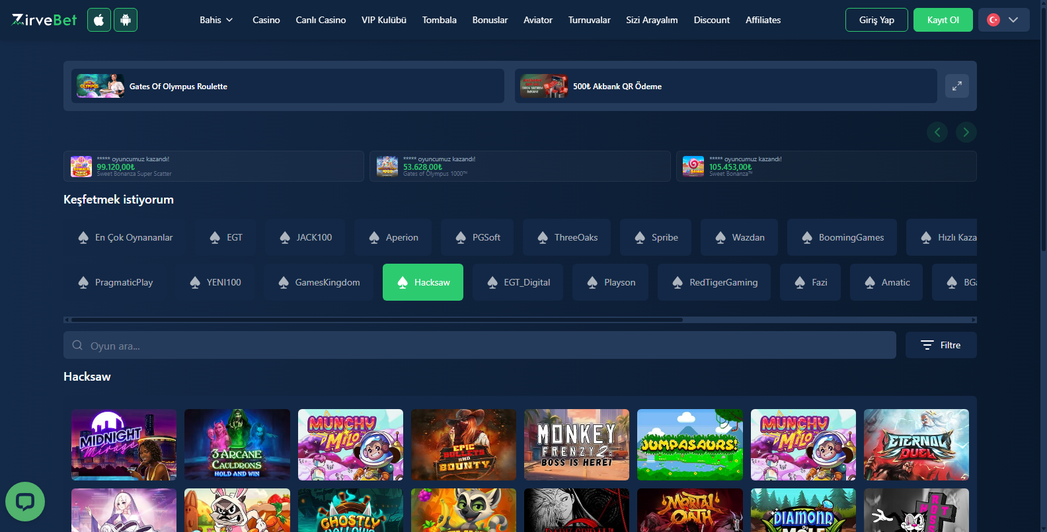Select the PragmaticPlay provider filter
The image size is (1047, 532).
coord(115,282)
